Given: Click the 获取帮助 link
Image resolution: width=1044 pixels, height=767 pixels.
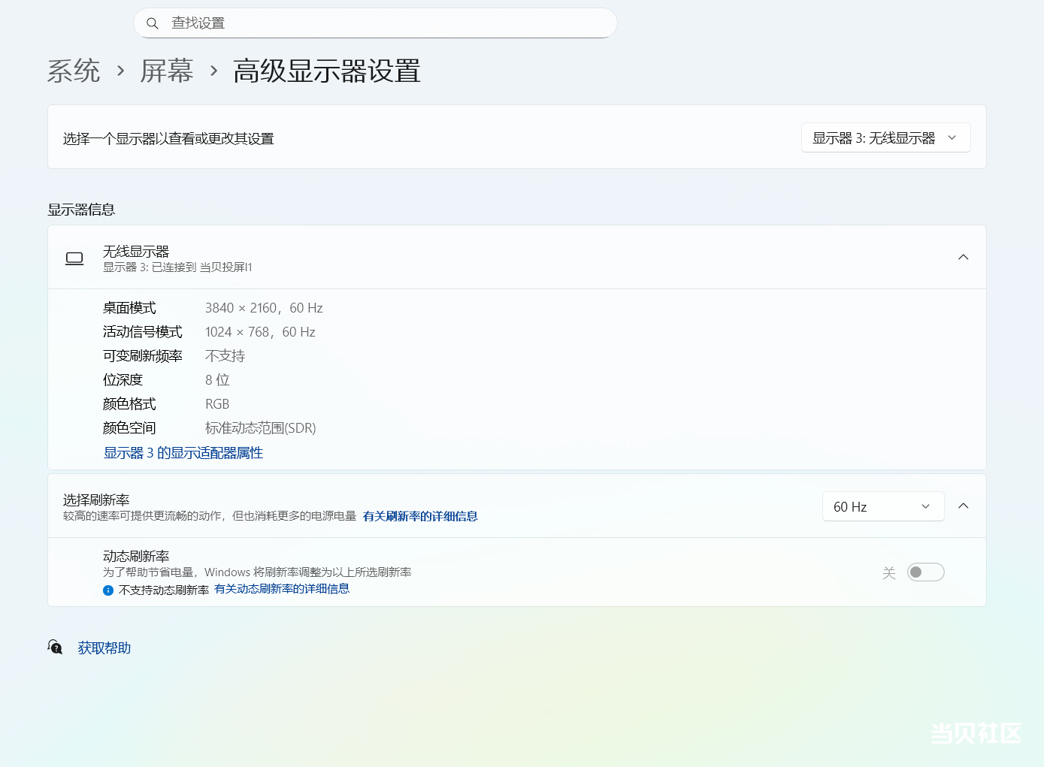Looking at the screenshot, I should coord(104,648).
